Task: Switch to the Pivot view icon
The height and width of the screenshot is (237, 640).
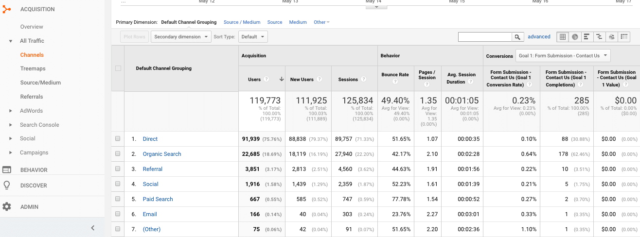Action: point(624,37)
